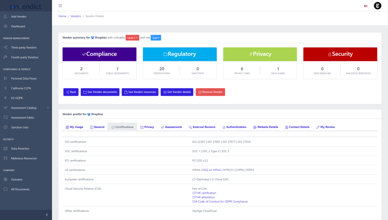The width and height of the screenshot is (388, 220).
Task: Go to Vendors breadcrumb link
Action: pos(76,16)
